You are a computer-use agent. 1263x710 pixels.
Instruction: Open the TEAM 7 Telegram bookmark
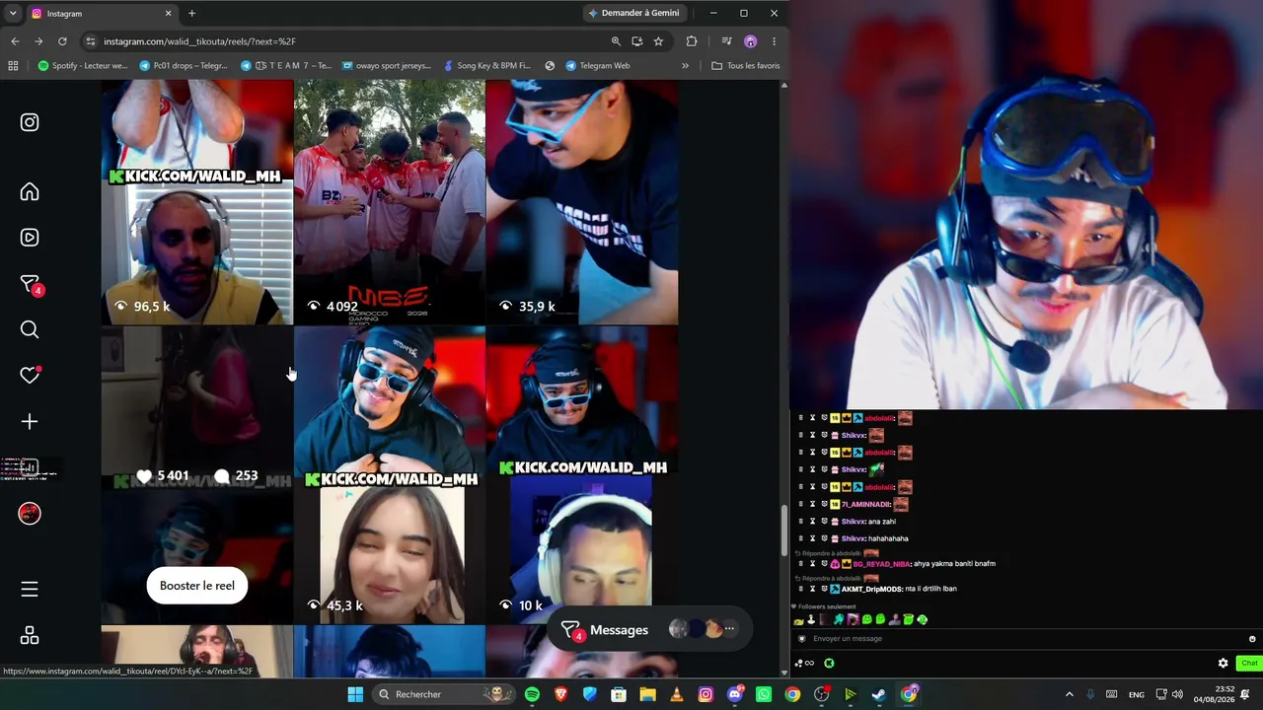[286, 66]
